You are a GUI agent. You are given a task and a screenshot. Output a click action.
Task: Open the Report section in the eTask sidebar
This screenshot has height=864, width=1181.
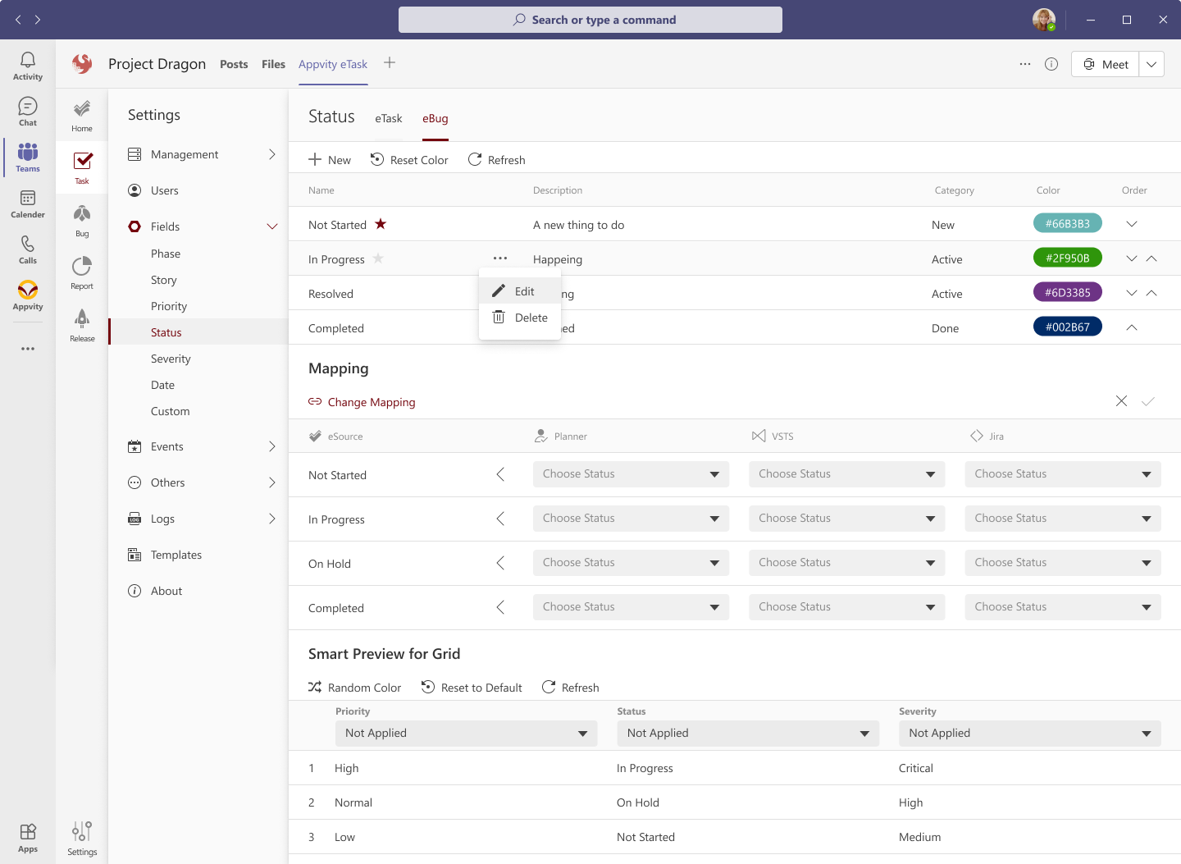tap(81, 272)
